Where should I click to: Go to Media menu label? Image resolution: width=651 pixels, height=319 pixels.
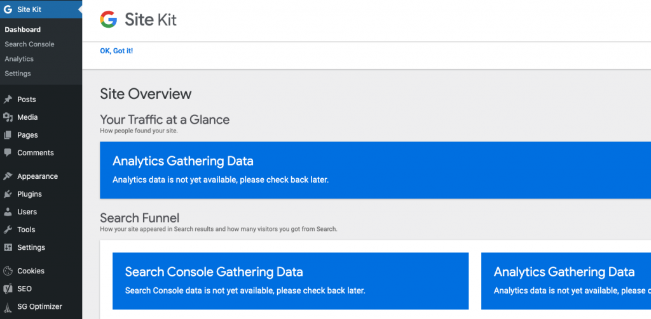[x=27, y=117]
